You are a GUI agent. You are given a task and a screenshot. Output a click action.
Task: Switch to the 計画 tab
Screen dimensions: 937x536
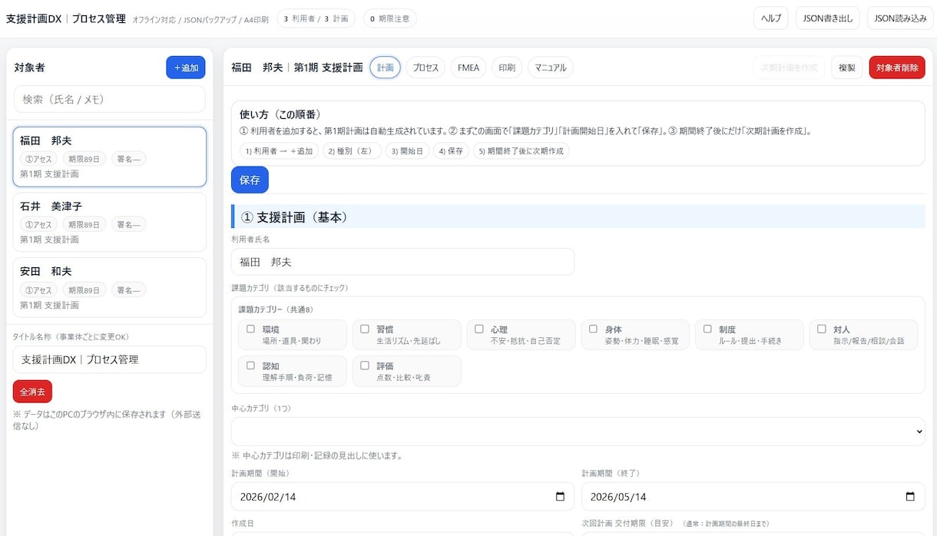pos(386,68)
